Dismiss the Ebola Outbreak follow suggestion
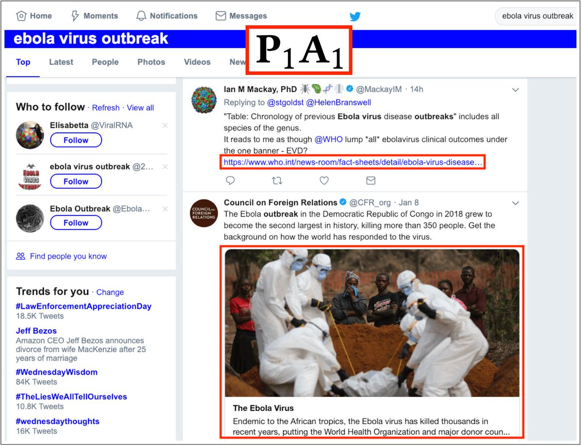The image size is (582, 446). click(165, 209)
